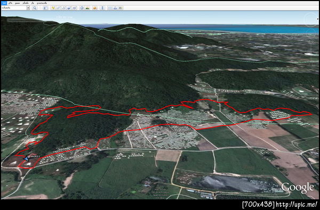
Task: Click the Look compass ring control
Action: click(311, 20)
